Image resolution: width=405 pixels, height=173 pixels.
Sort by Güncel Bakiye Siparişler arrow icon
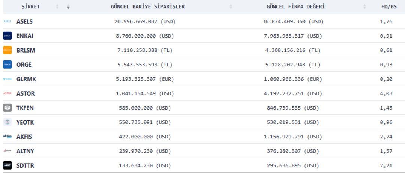231,7
